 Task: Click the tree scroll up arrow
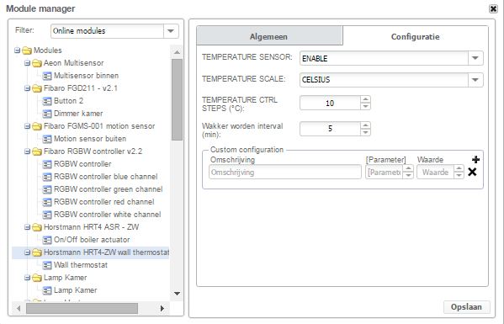point(177,51)
